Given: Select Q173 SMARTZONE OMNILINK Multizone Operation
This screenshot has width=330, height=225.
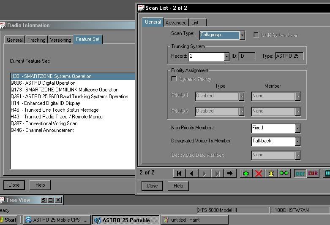Looking at the screenshot, I should tap(73, 90).
